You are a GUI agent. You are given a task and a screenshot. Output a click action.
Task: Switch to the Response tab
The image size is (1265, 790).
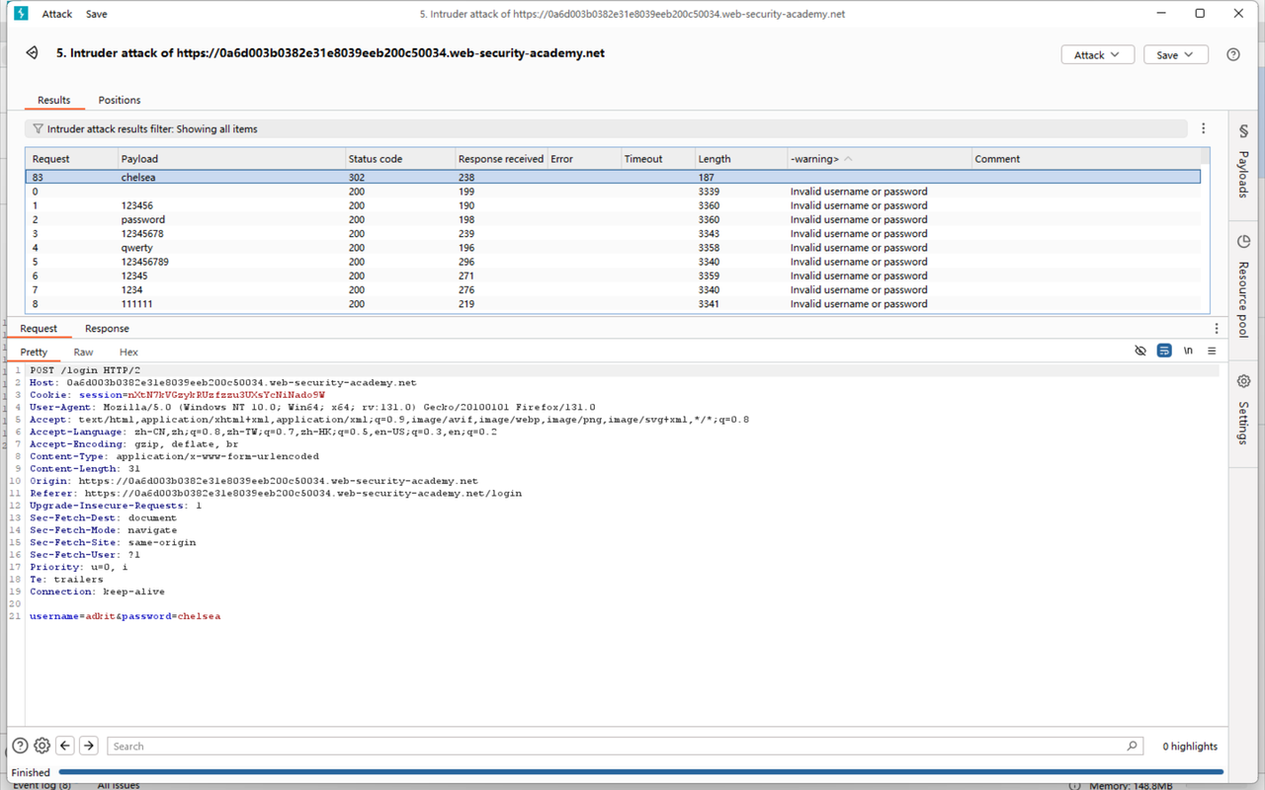[107, 328]
